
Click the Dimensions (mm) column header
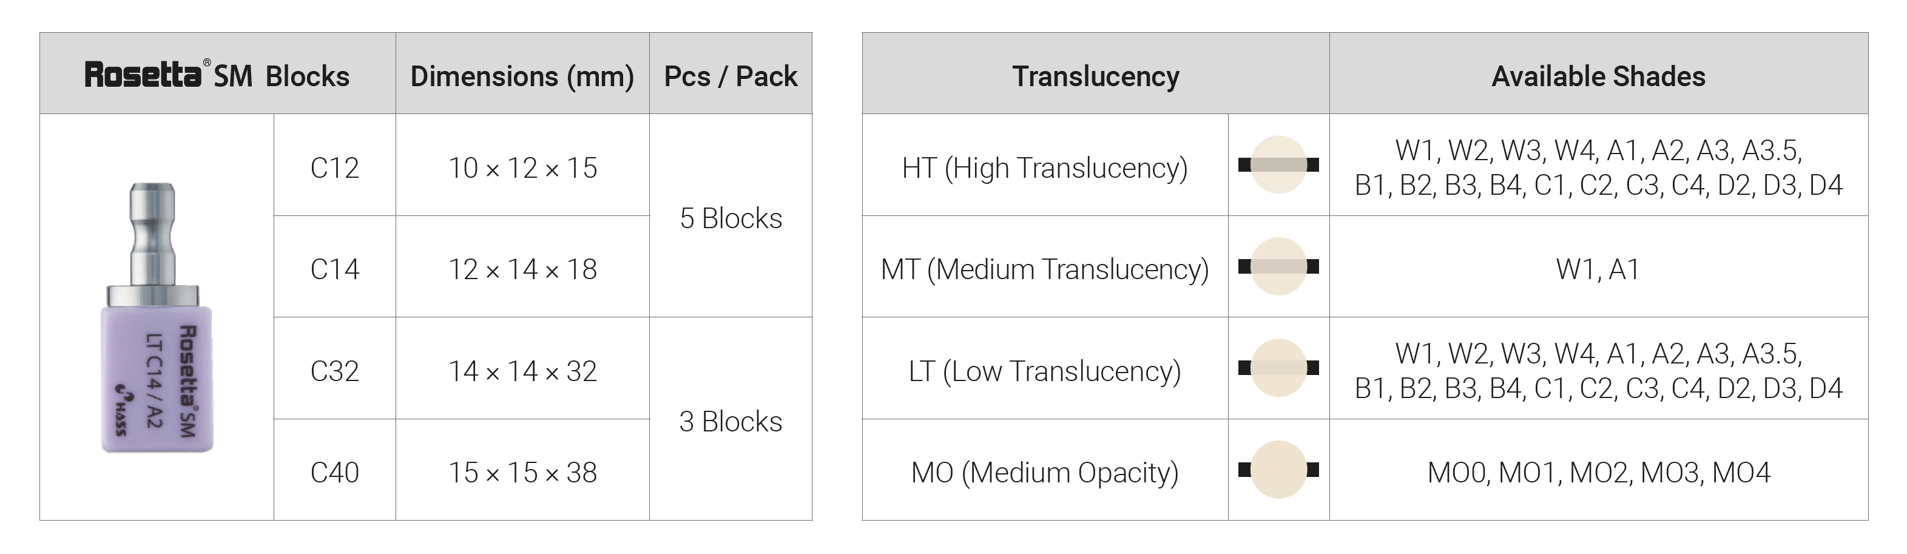(x=522, y=76)
